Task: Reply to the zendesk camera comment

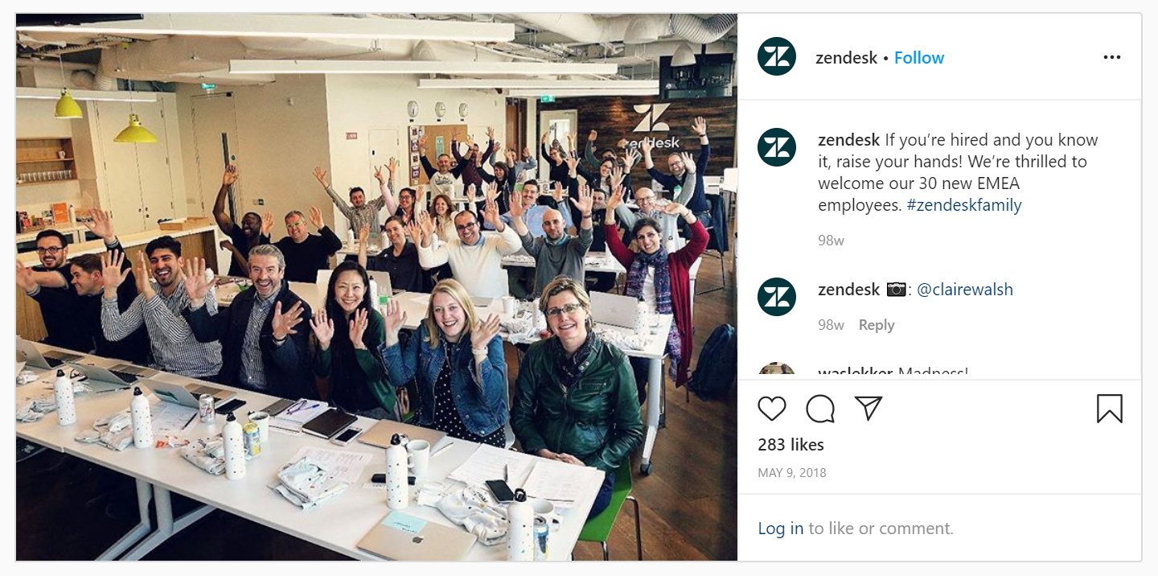Action: click(x=877, y=325)
